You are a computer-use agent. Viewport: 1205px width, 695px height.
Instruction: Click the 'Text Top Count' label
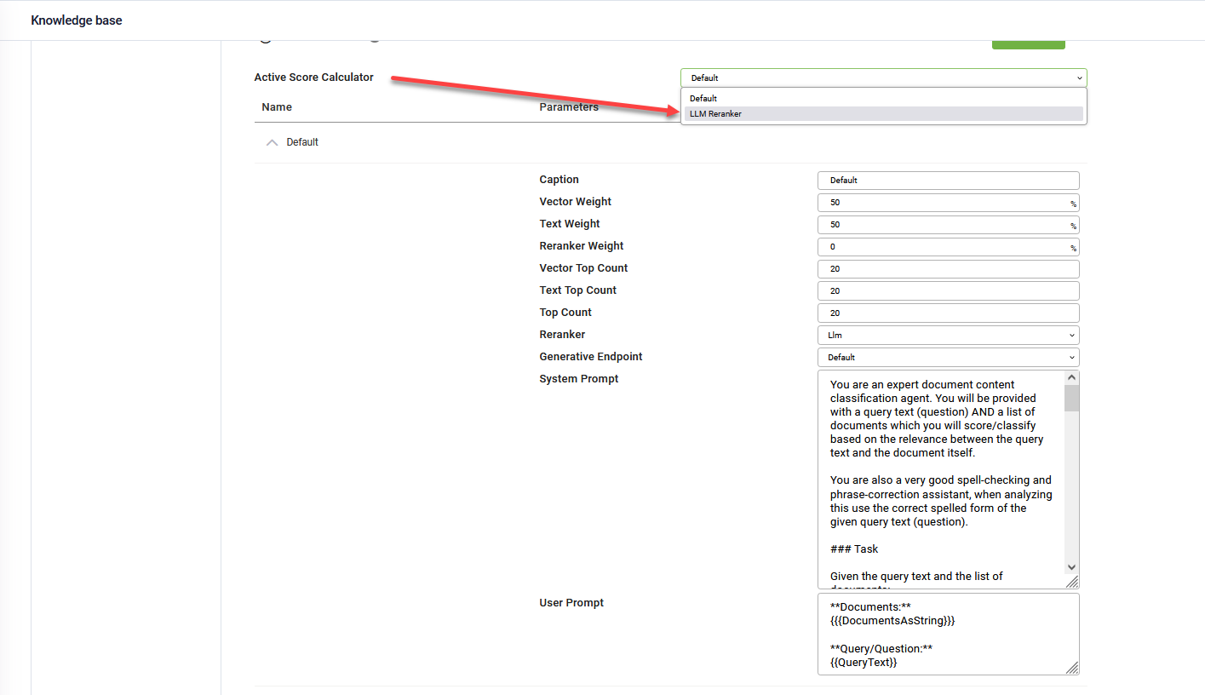tap(577, 290)
